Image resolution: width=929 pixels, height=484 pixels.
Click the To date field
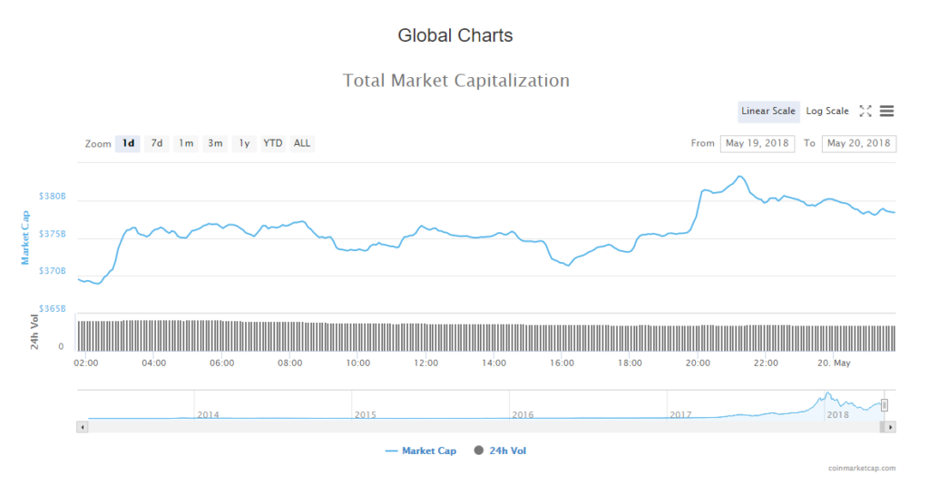(858, 143)
